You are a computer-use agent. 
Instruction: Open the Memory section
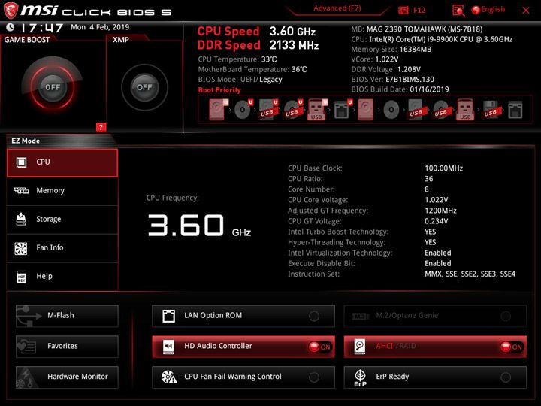[x=62, y=191]
